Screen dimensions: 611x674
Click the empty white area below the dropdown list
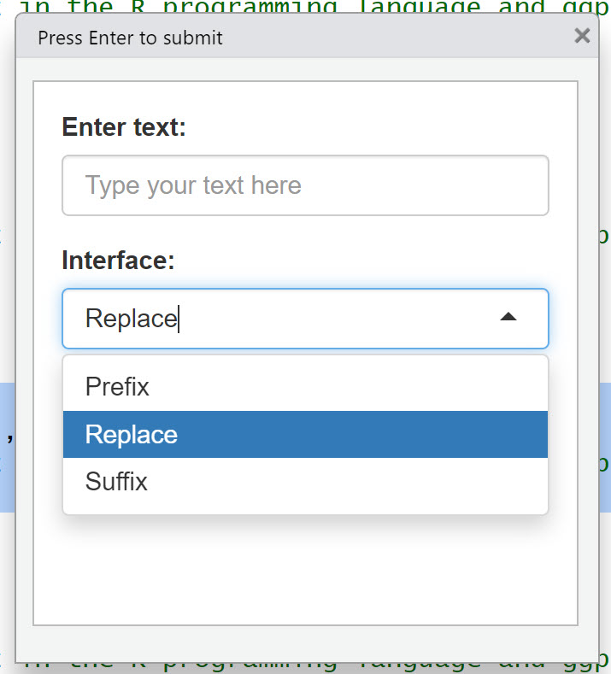pos(305,568)
